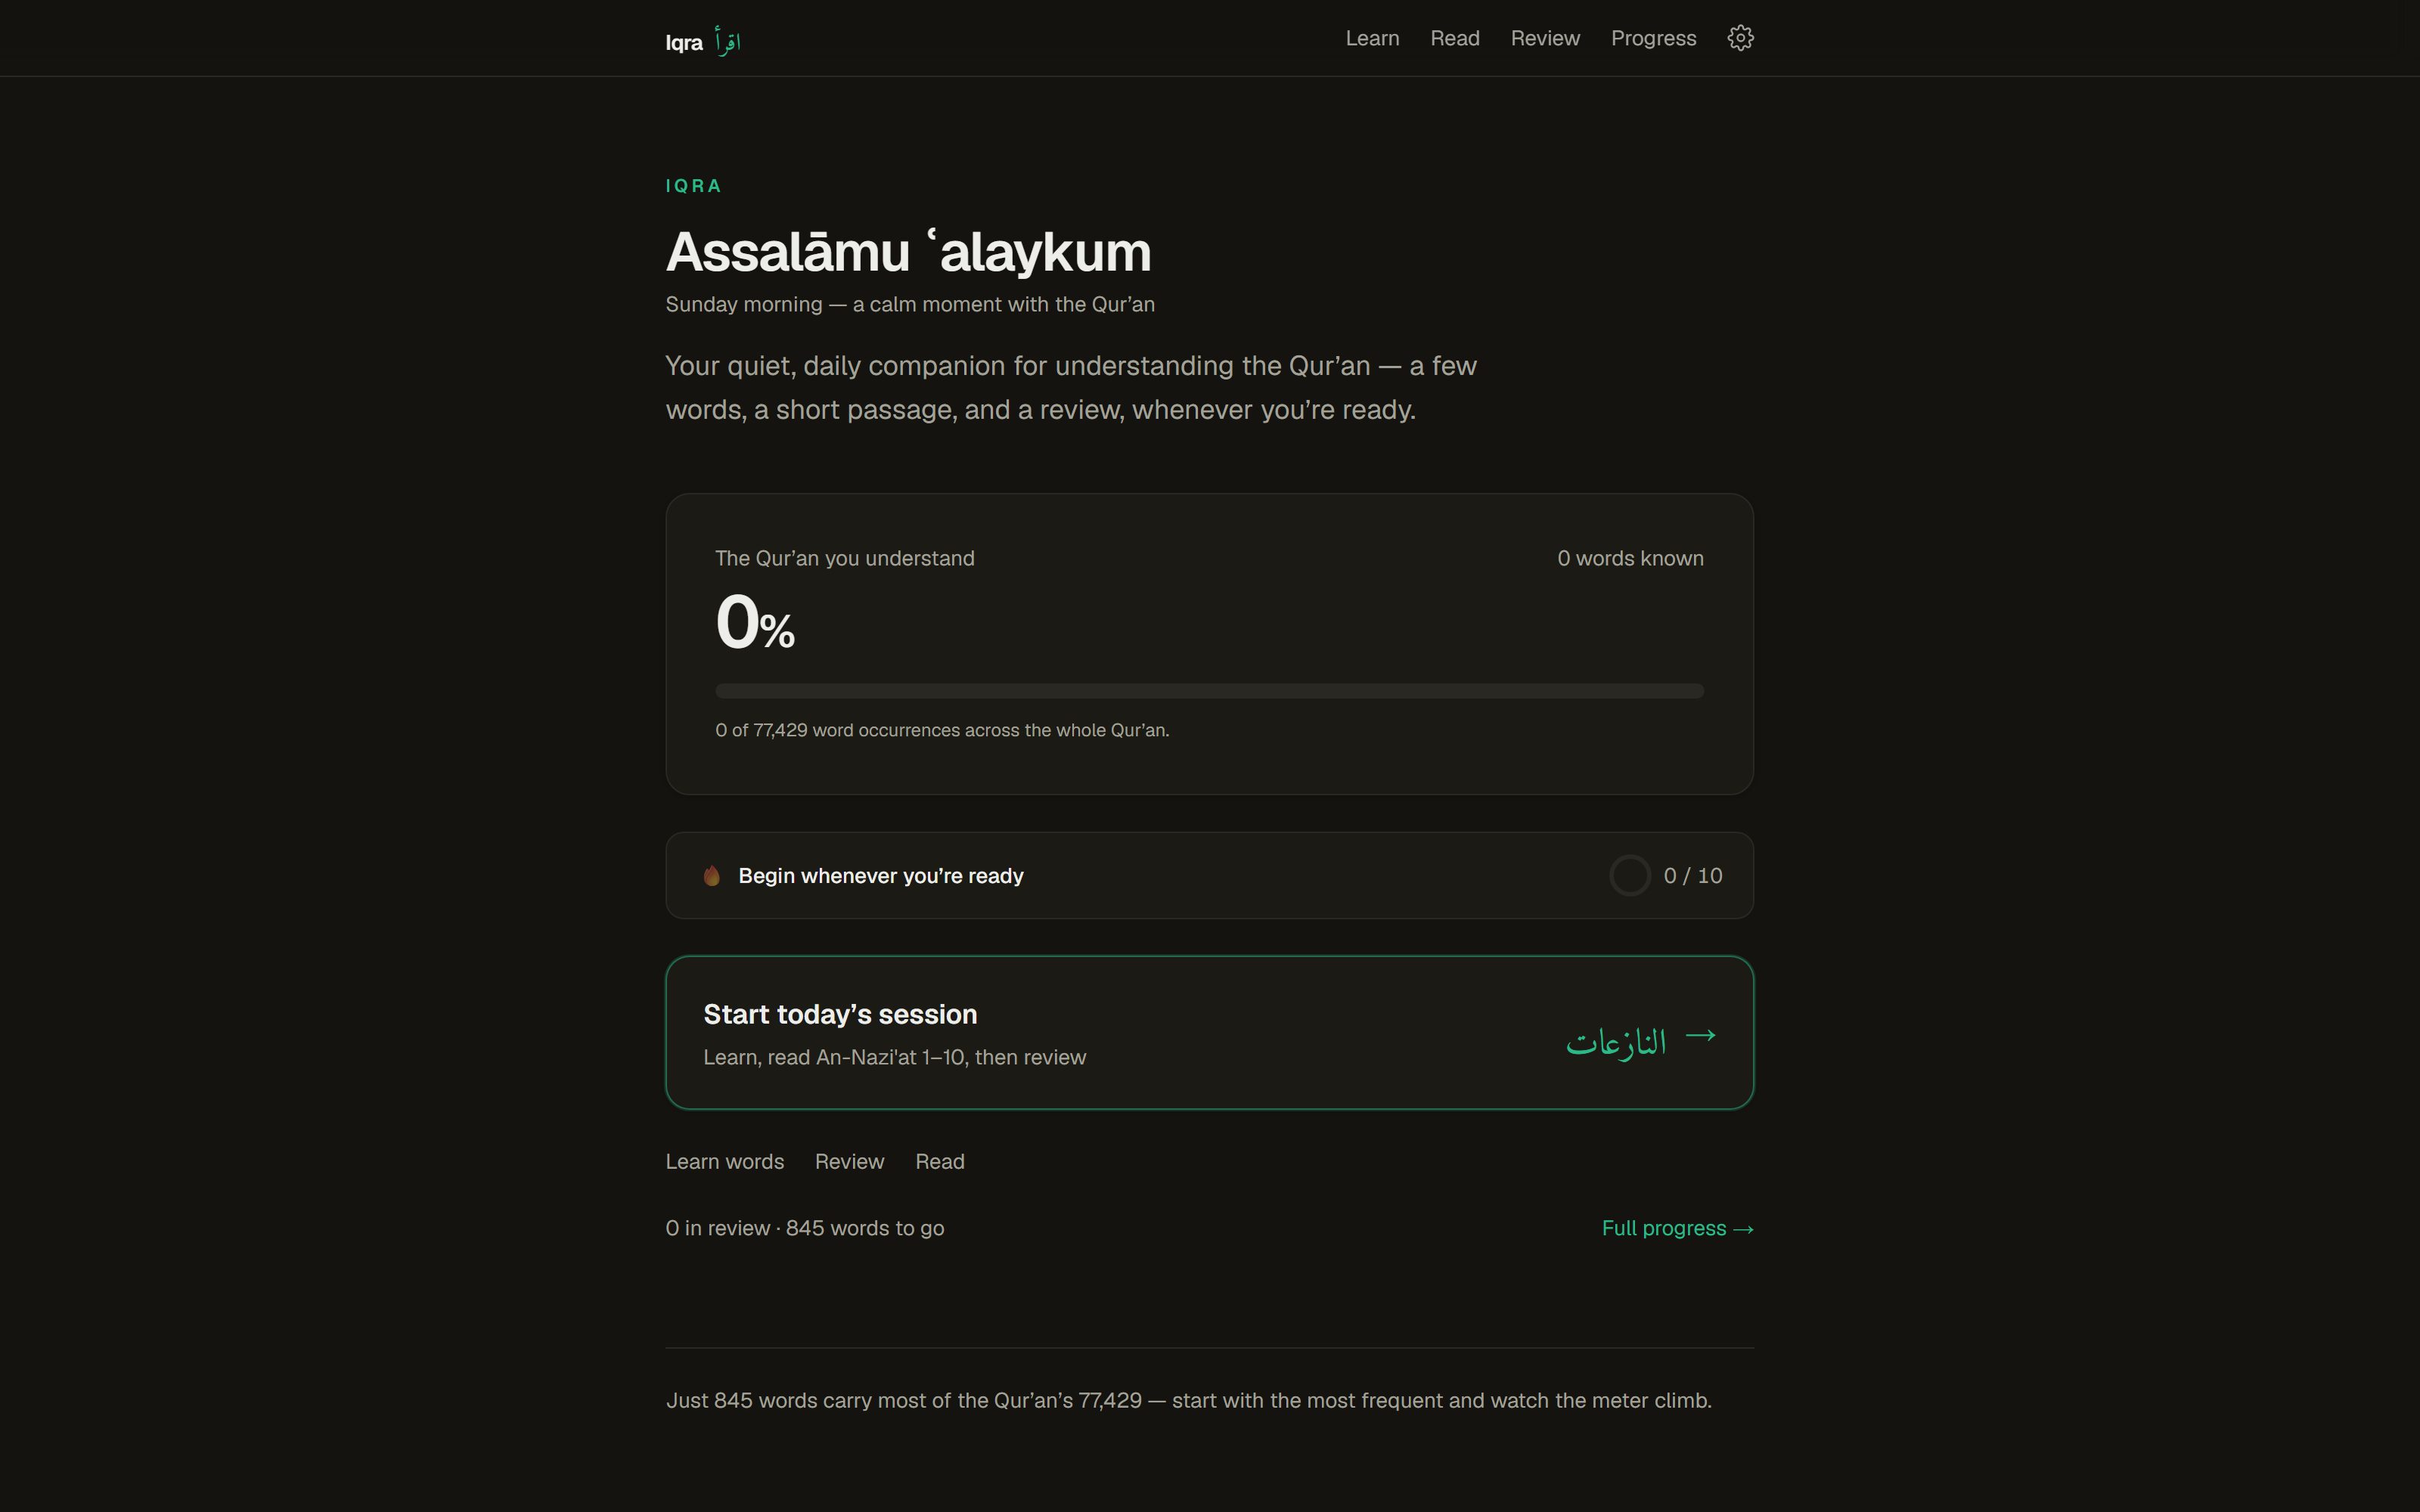Click the Sunday morning subtitle
The height and width of the screenshot is (1512, 2420).
pyautogui.click(x=910, y=304)
